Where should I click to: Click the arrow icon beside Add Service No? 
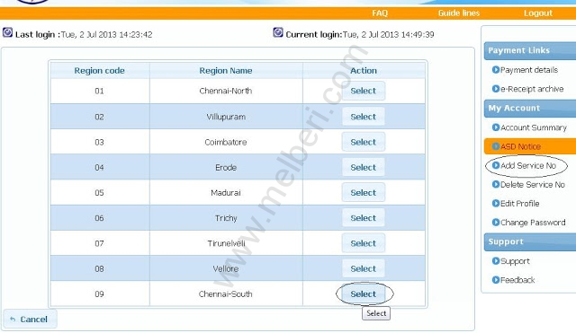[496, 165]
